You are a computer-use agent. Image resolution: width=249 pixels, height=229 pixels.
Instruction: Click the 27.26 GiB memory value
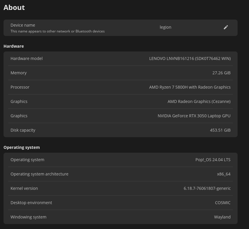click(221, 73)
